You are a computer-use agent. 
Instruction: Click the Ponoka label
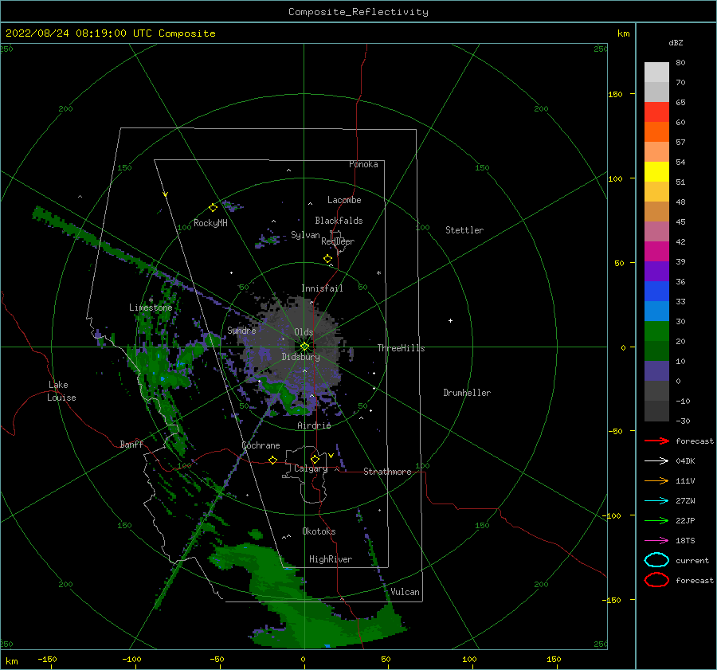(x=363, y=164)
